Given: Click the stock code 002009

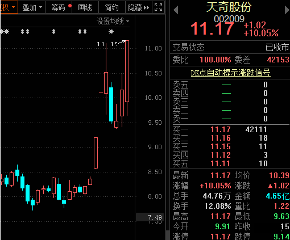Looking at the screenshot, I should [229, 19].
